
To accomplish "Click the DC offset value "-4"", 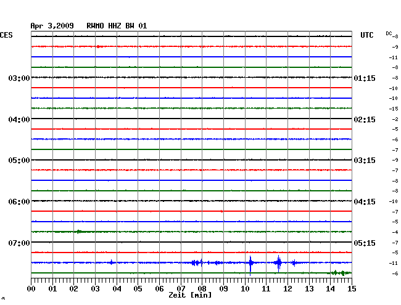I will pyautogui.click(x=395, y=232).
